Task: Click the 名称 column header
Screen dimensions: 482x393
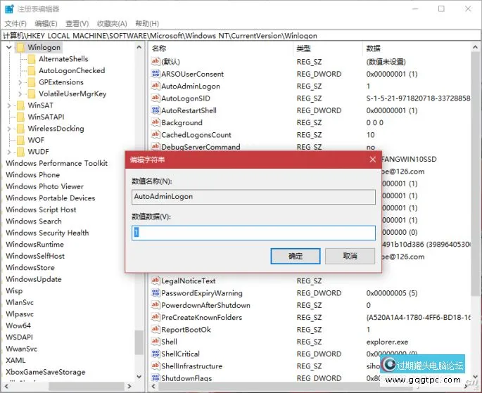Action: pyautogui.click(x=159, y=49)
